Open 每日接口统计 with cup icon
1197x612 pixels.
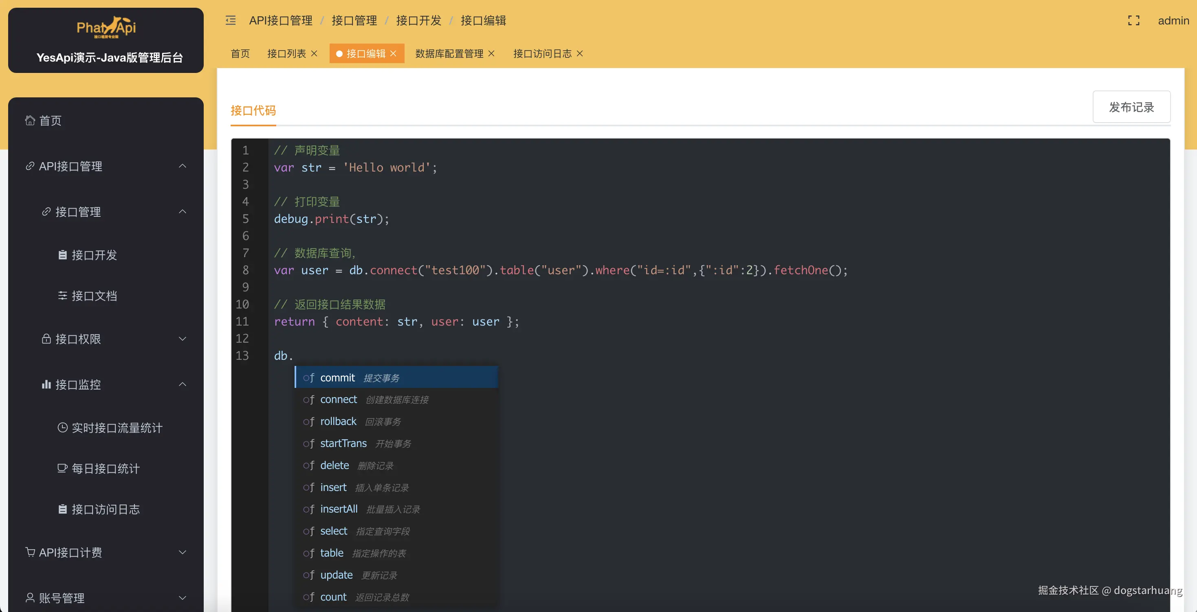pyautogui.click(x=105, y=469)
